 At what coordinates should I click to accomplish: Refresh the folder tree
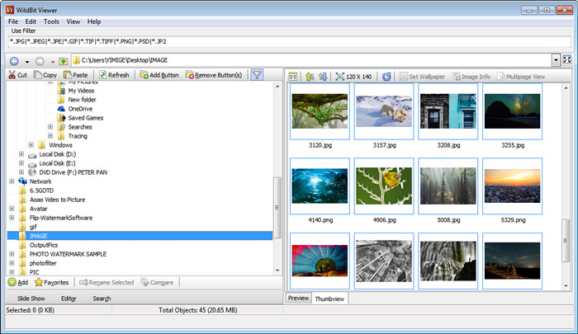(x=114, y=75)
